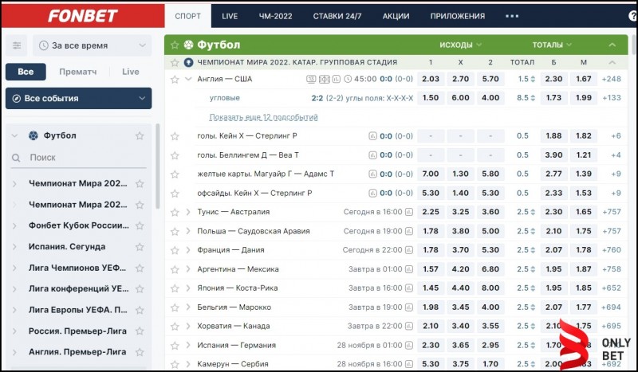Open the filter settings sliders icon
Image resolution: width=638 pixels, height=372 pixels.
point(17,45)
